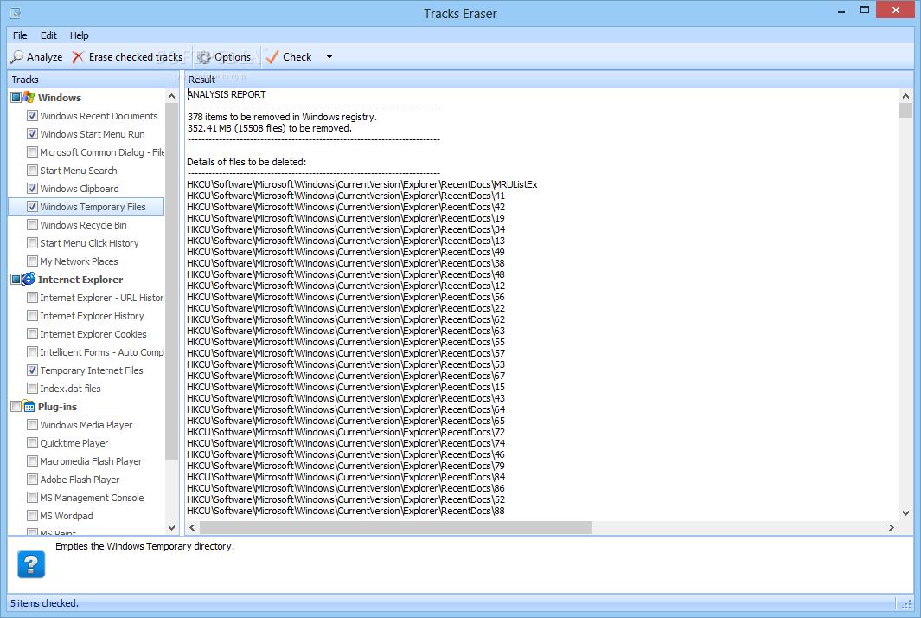The width and height of the screenshot is (921, 618).
Task: Click the Analyze magnifier icon
Action: (17, 57)
